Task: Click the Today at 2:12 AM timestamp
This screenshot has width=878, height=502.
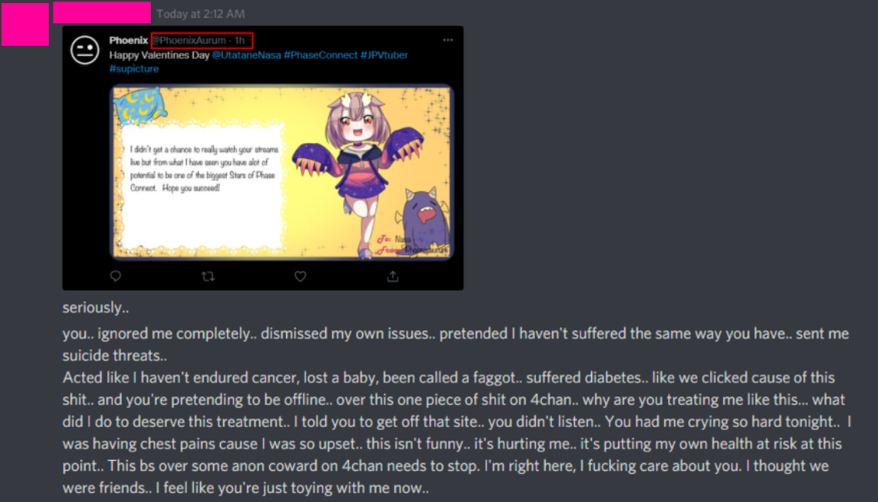Action: pos(201,13)
